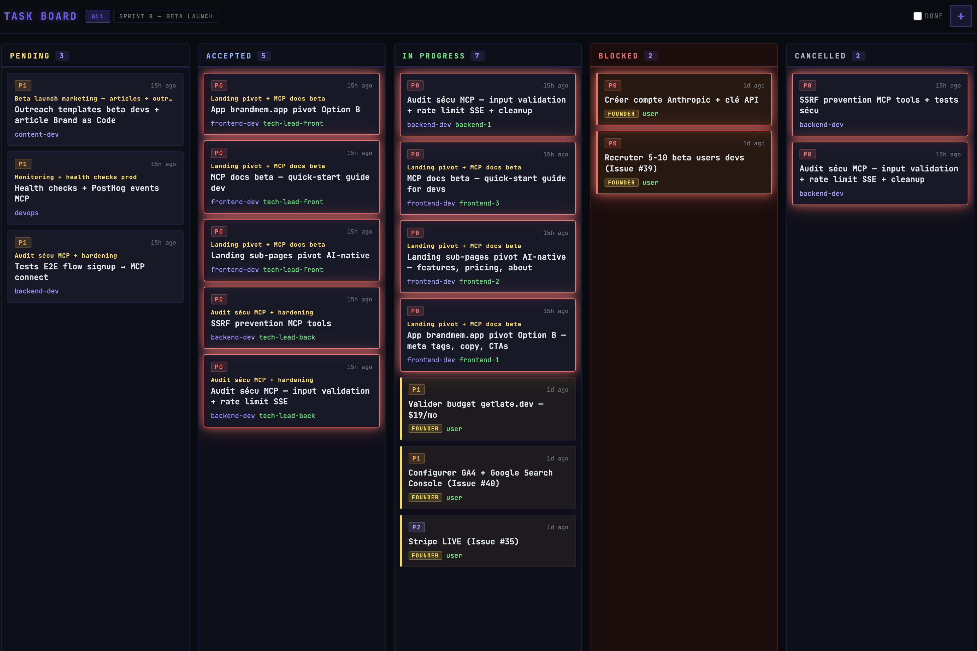This screenshot has height=651, width=977.
Task: Open Créer compte Anthropic + clé API card
Action: click(x=684, y=99)
